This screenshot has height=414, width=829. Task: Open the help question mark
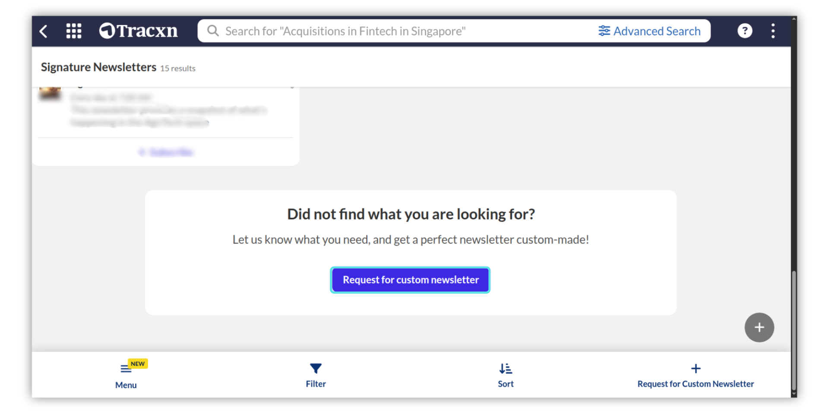[744, 31]
